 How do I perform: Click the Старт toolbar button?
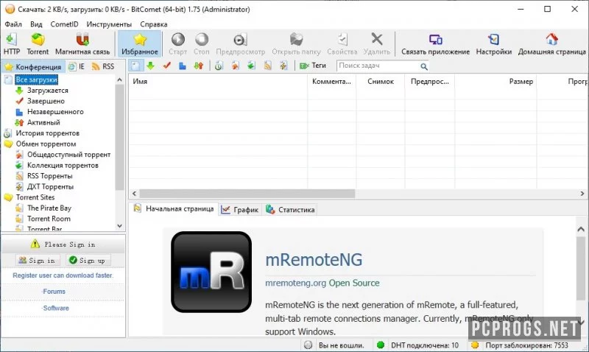tap(177, 43)
